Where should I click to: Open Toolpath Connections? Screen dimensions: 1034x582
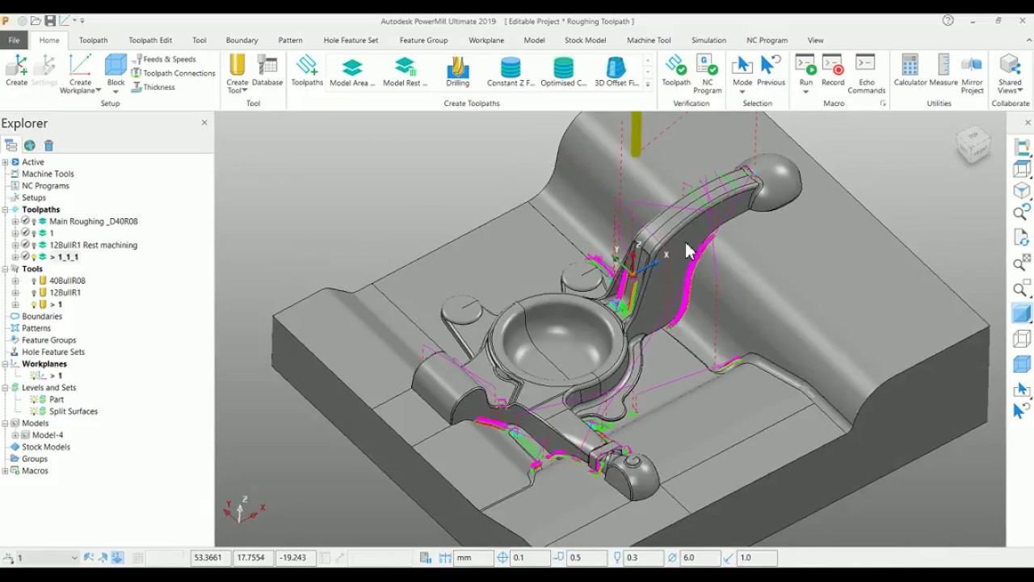coord(173,73)
